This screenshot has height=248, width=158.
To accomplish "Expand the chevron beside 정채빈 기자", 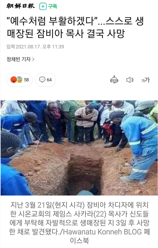I will pos(33,59).
